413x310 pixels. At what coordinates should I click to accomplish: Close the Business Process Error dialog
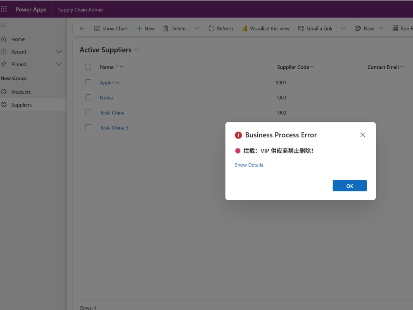[363, 135]
